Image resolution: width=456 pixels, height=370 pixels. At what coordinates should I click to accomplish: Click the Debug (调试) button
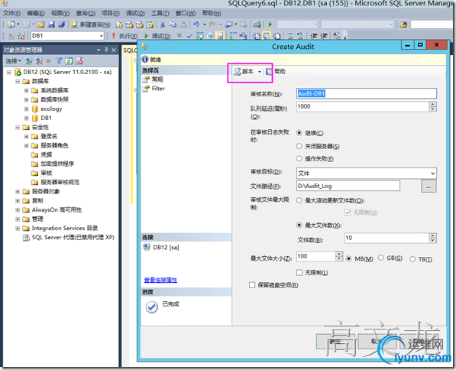[x=158, y=36]
